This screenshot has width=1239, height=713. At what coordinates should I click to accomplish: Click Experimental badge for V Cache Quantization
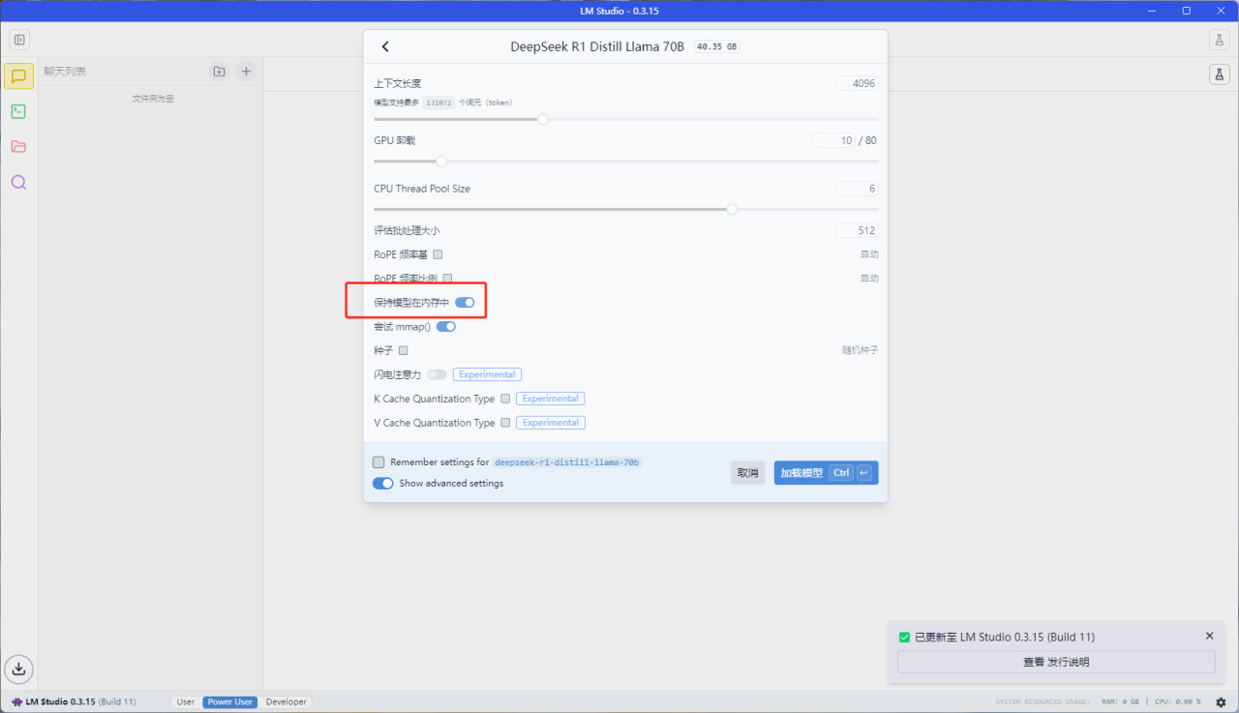[550, 423]
